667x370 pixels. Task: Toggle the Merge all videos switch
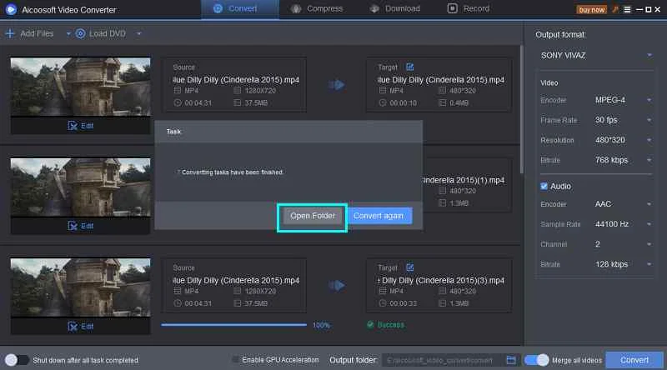coord(539,360)
